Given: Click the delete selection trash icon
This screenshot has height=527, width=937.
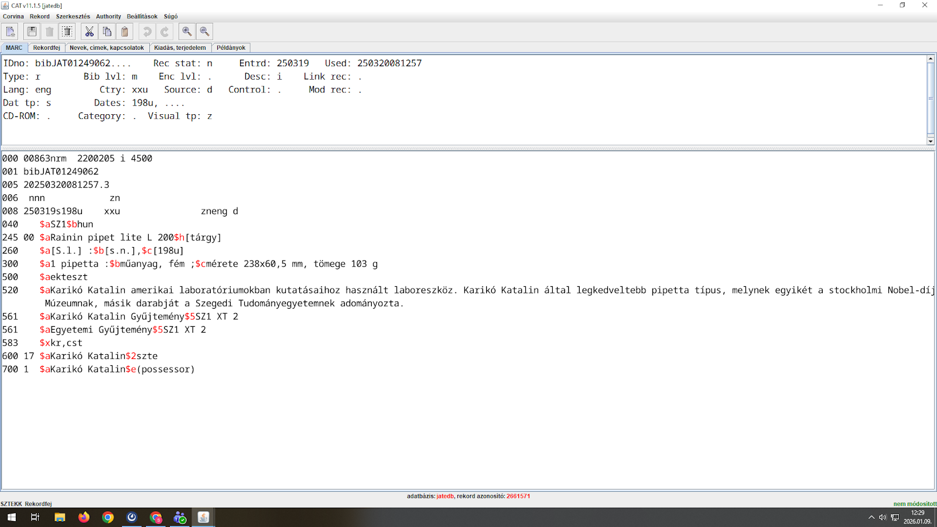Looking at the screenshot, I should 67,32.
